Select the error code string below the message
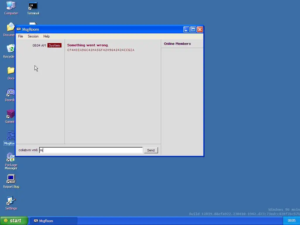 coord(101,50)
